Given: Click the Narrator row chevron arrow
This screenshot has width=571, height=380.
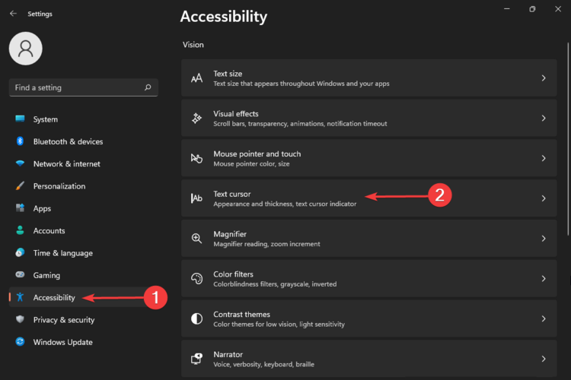Looking at the screenshot, I should tap(544, 358).
